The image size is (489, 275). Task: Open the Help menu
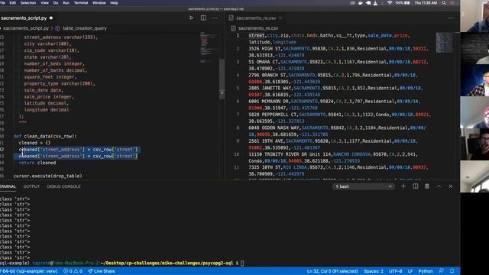pos(114,3)
